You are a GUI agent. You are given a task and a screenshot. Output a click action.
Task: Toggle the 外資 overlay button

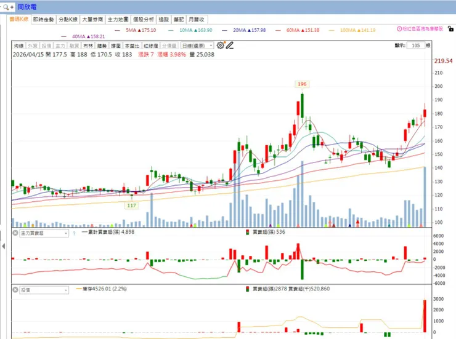[x=33, y=46]
